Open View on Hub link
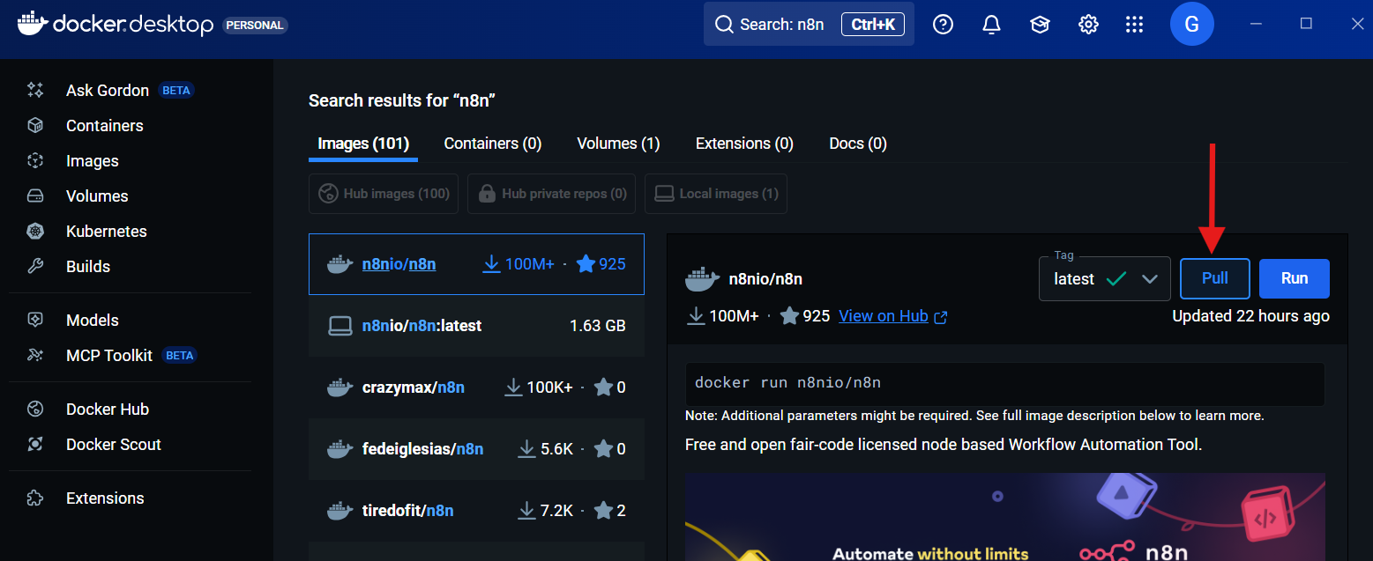The width and height of the screenshot is (1373, 561). click(884, 315)
